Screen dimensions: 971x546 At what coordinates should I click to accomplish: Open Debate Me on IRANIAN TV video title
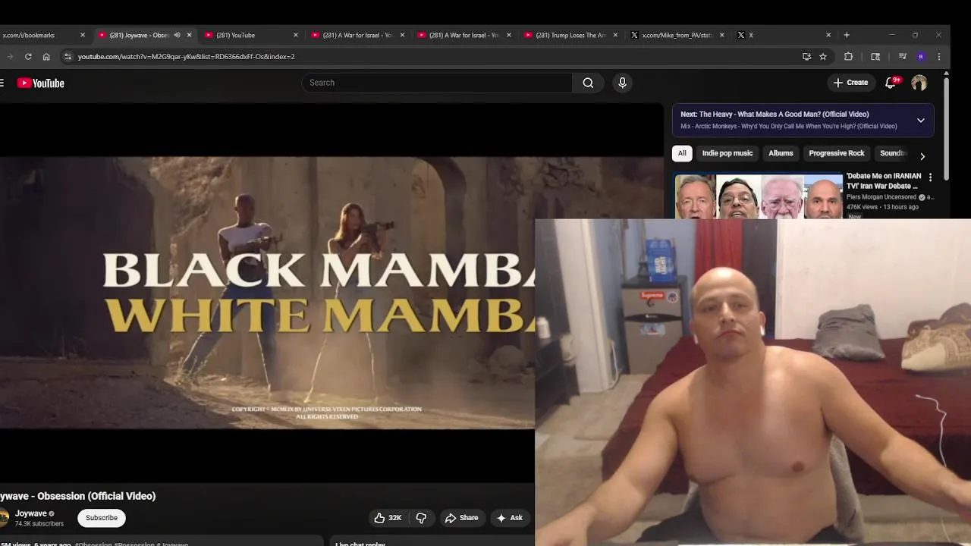tap(885, 180)
